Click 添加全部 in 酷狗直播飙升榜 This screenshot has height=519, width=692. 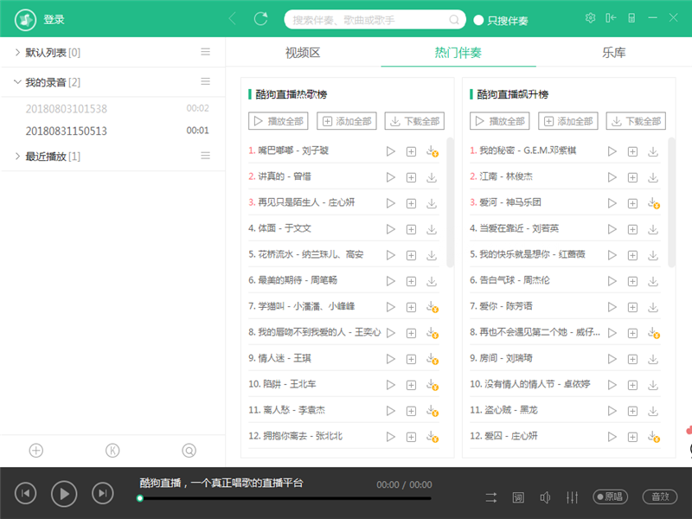tap(568, 121)
